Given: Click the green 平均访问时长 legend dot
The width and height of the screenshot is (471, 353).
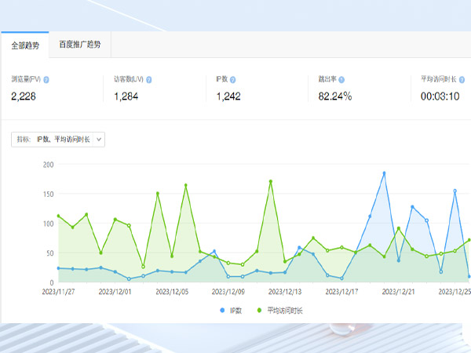Looking at the screenshot, I should (260, 311).
